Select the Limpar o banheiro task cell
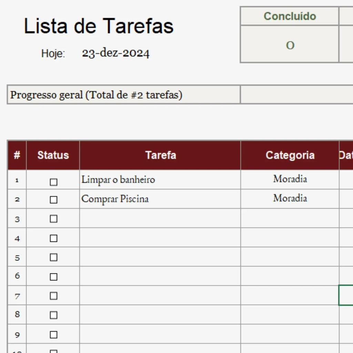353x353 pixels. click(x=160, y=179)
